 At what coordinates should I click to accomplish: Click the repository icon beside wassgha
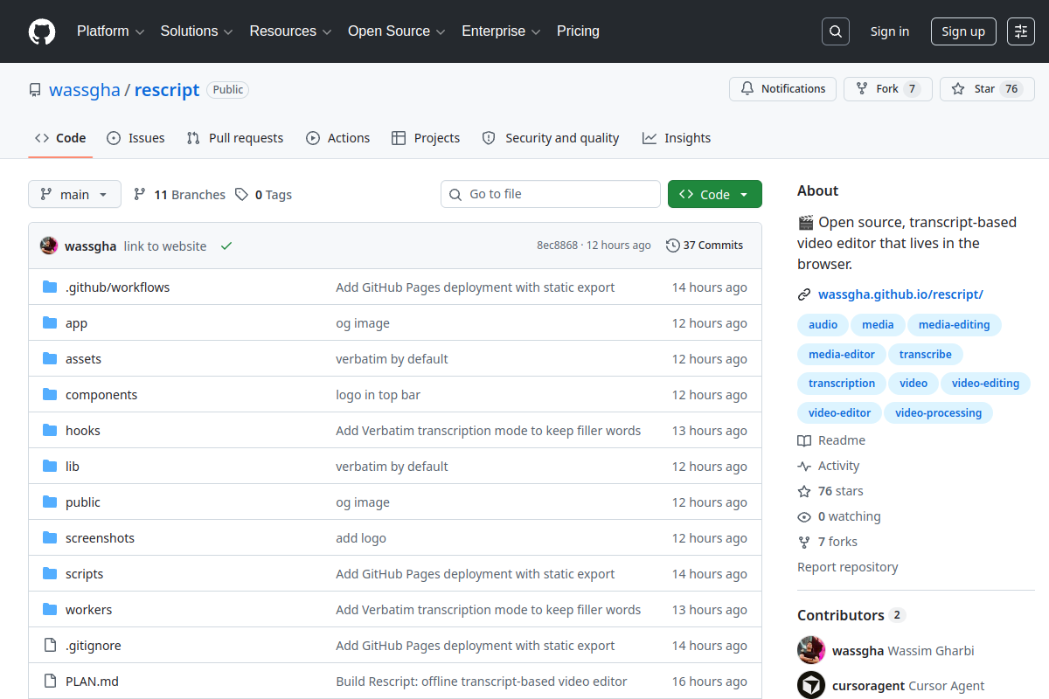click(x=35, y=90)
